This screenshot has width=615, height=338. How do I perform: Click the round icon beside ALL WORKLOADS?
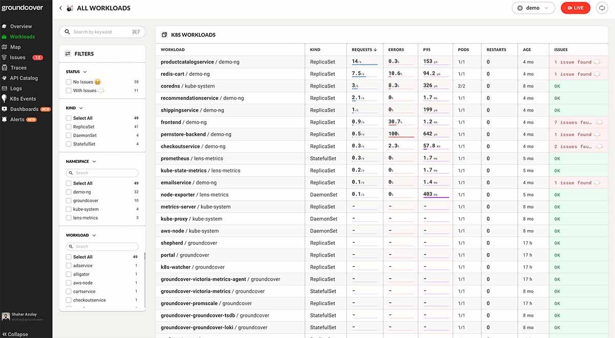tap(70, 8)
